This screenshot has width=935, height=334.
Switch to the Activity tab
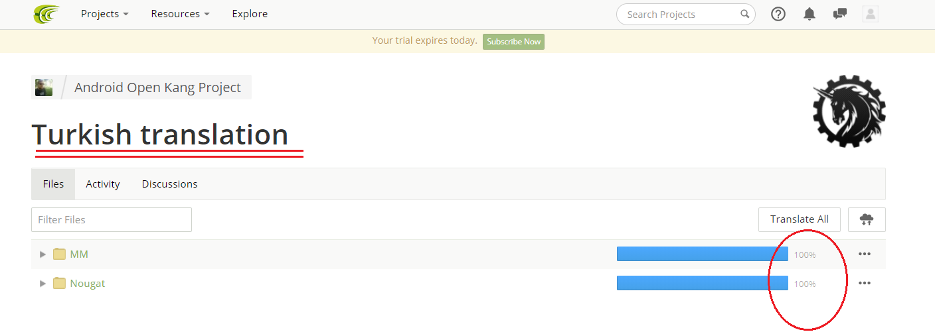pos(103,184)
